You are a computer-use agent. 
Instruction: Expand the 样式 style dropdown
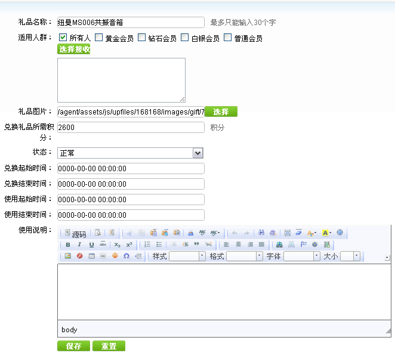coord(202,256)
